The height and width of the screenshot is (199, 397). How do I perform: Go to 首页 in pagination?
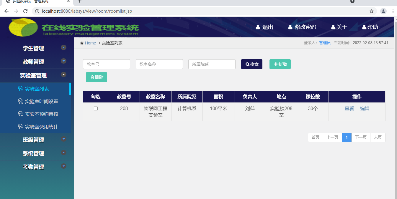click(x=316, y=137)
